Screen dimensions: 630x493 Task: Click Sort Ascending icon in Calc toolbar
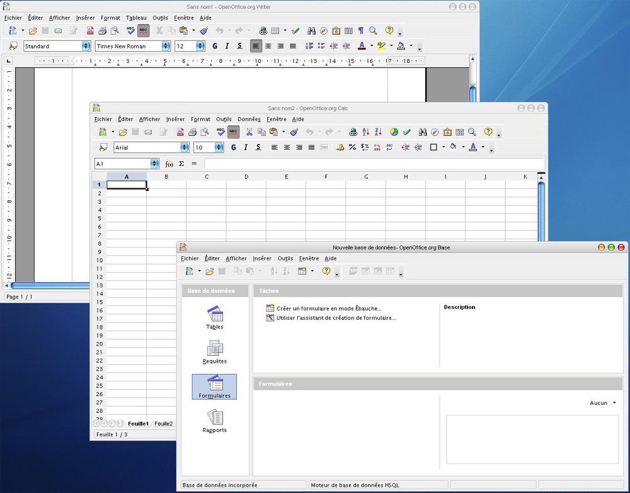365,132
